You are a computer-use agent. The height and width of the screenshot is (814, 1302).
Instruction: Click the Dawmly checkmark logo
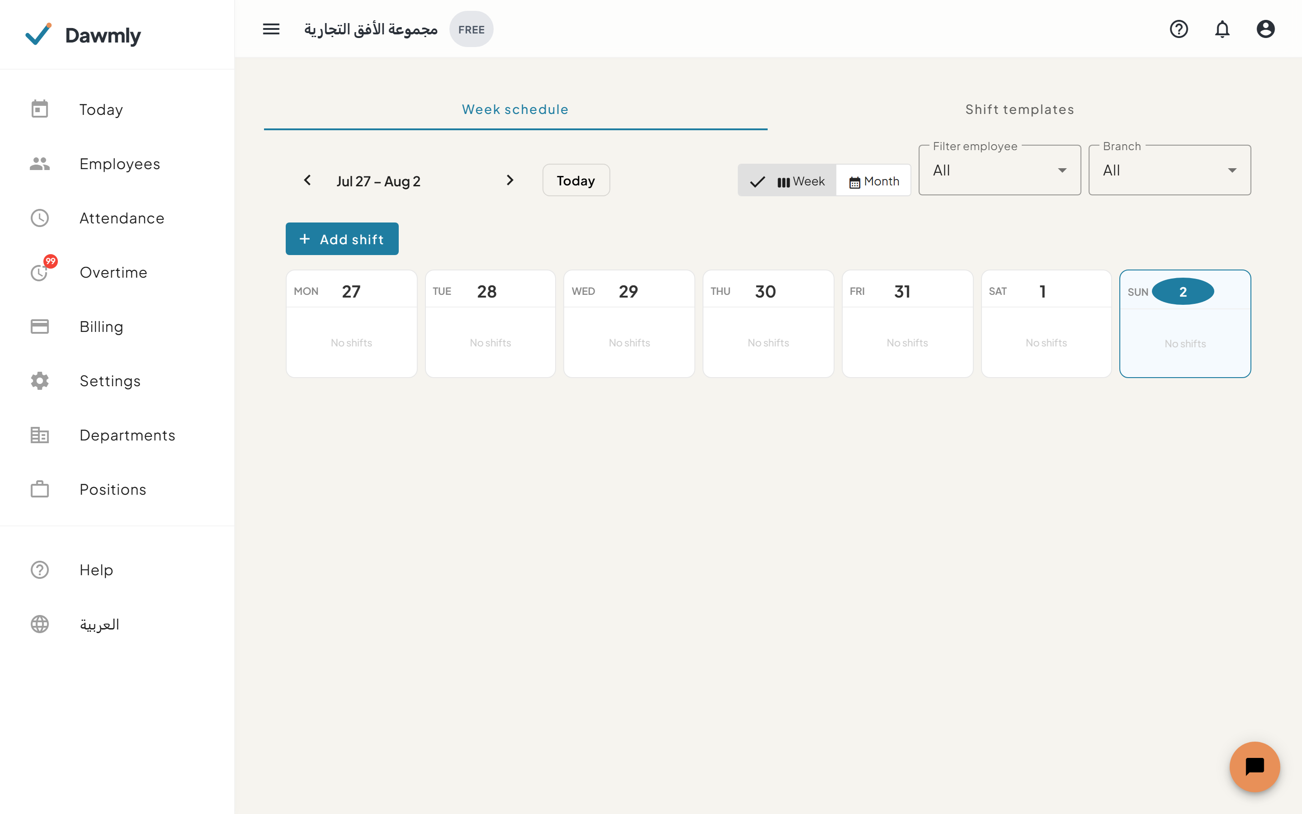click(x=38, y=34)
